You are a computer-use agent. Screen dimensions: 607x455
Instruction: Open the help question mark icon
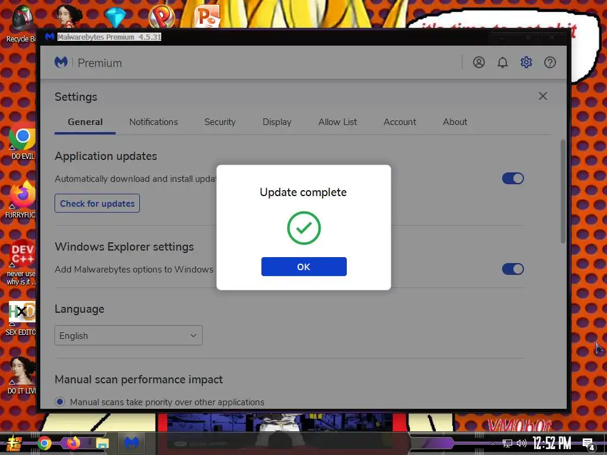pos(550,62)
